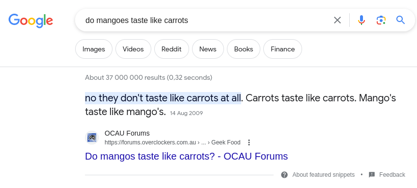The image size is (417, 188).
Task: Switch to the Images filter tab
Action: (94, 49)
